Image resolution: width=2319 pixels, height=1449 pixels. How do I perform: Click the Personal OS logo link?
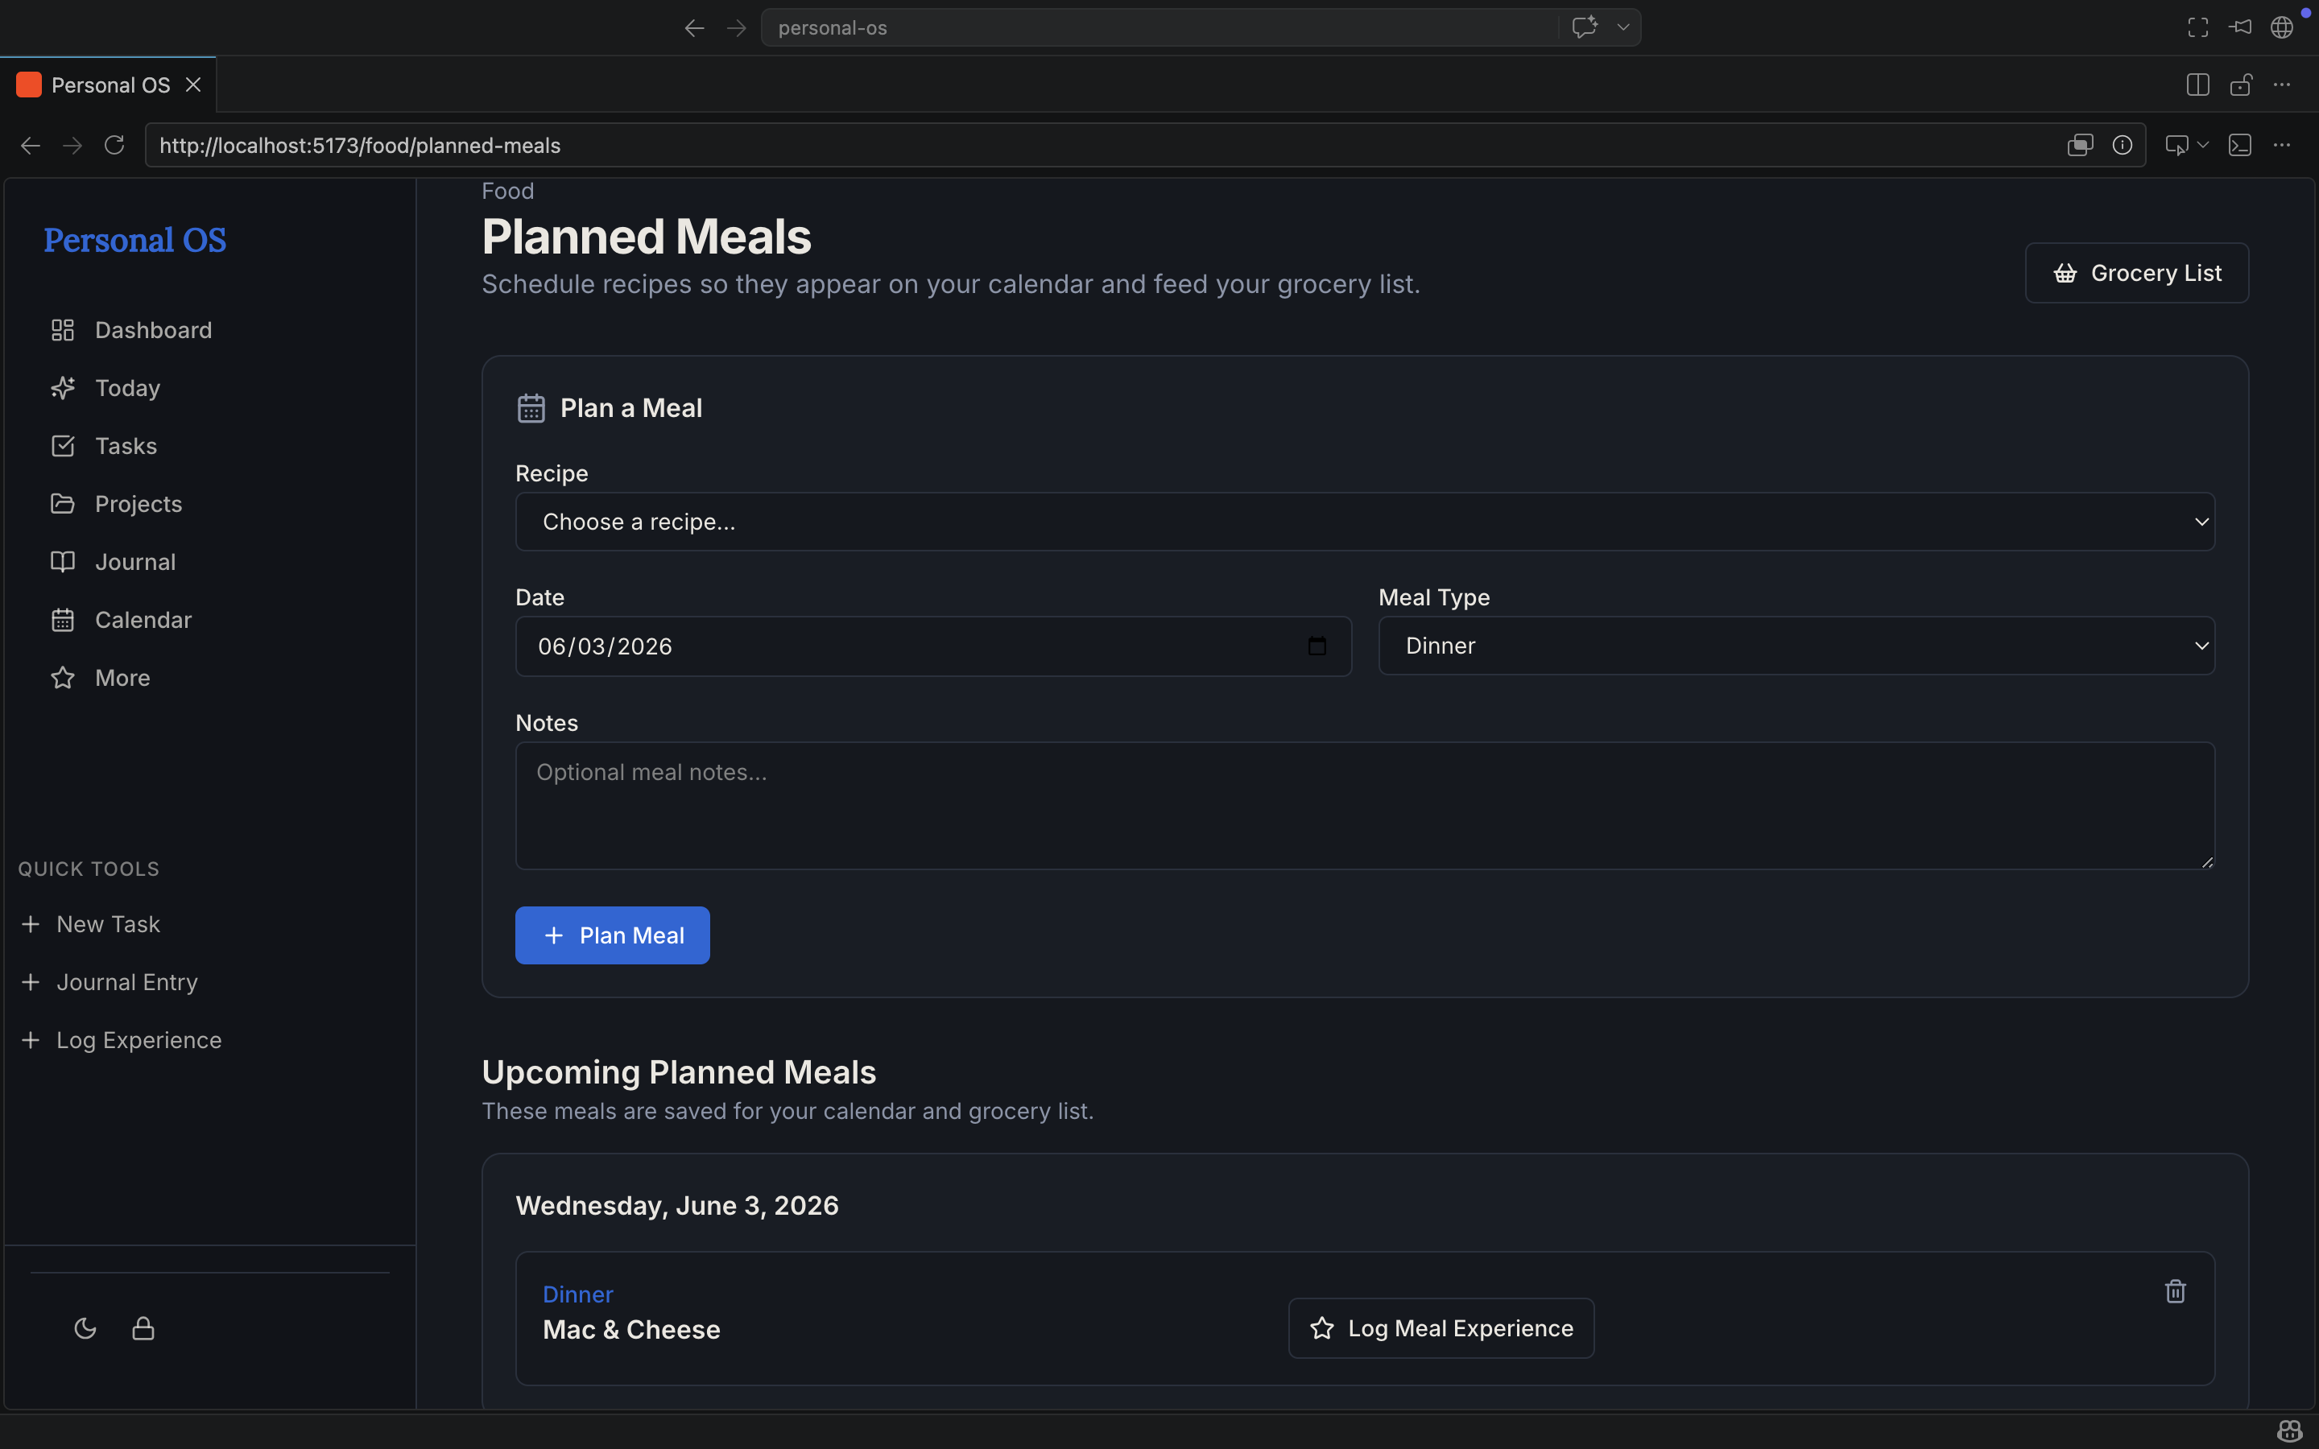[x=135, y=240]
